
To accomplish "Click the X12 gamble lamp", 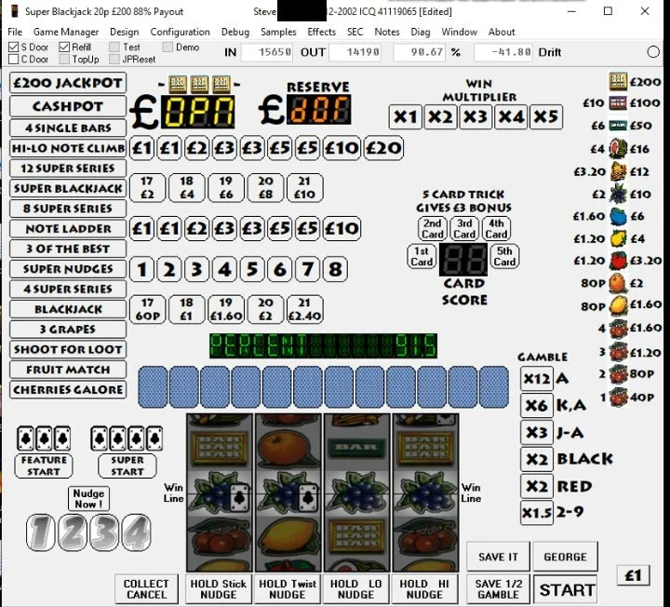I will click(x=537, y=379).
